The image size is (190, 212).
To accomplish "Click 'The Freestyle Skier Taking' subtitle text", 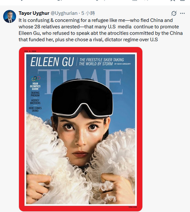I will coord(102,60).
